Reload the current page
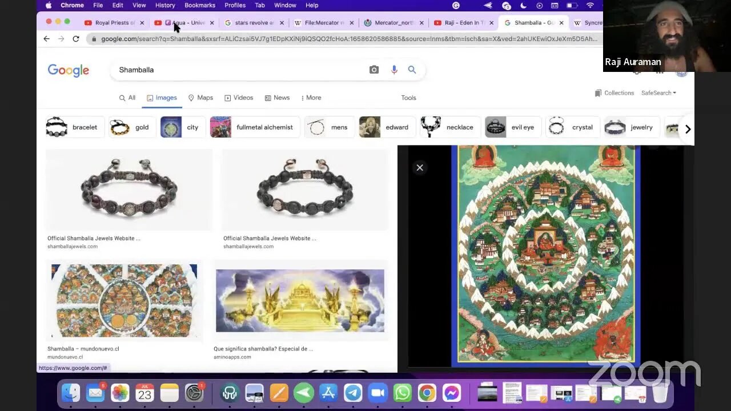The image size is (731, 411). coord(76,39)
